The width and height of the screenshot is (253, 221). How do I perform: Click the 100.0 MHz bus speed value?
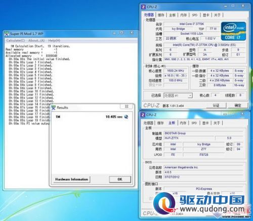(176, 80)
